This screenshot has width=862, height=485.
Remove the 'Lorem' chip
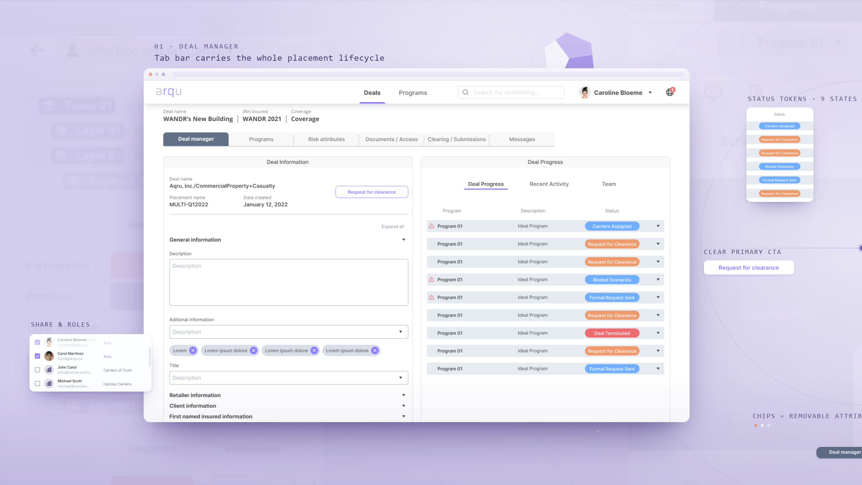click(193, 350)
